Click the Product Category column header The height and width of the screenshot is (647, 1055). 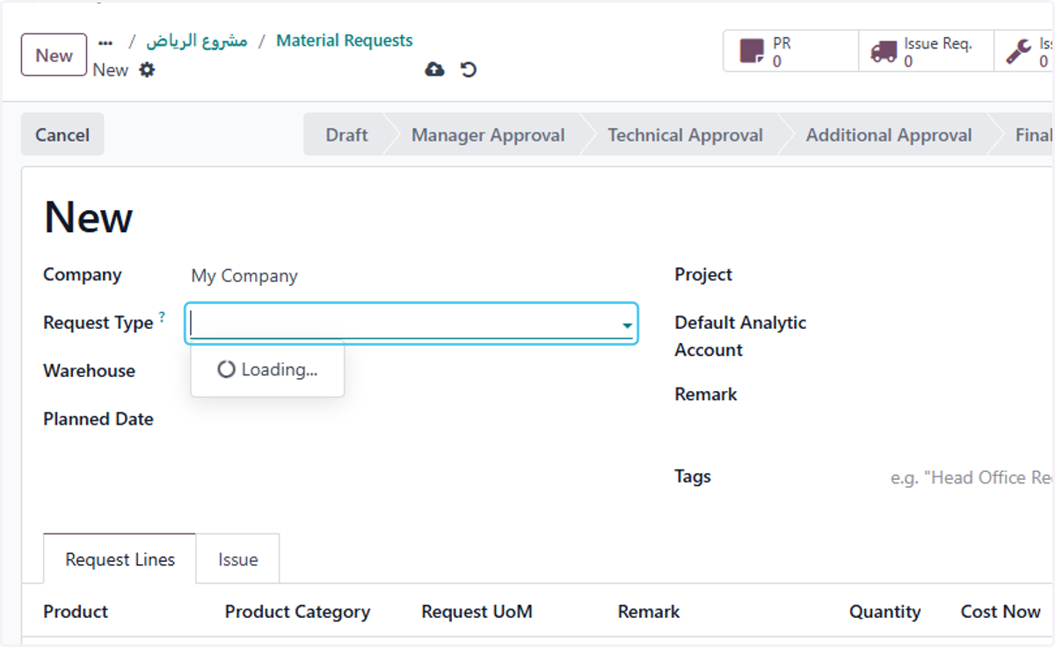pos(297,612)
